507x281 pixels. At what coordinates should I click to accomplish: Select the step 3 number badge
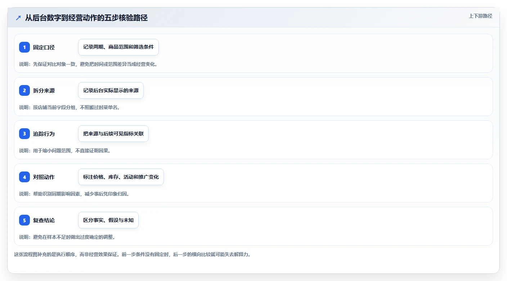24,134
